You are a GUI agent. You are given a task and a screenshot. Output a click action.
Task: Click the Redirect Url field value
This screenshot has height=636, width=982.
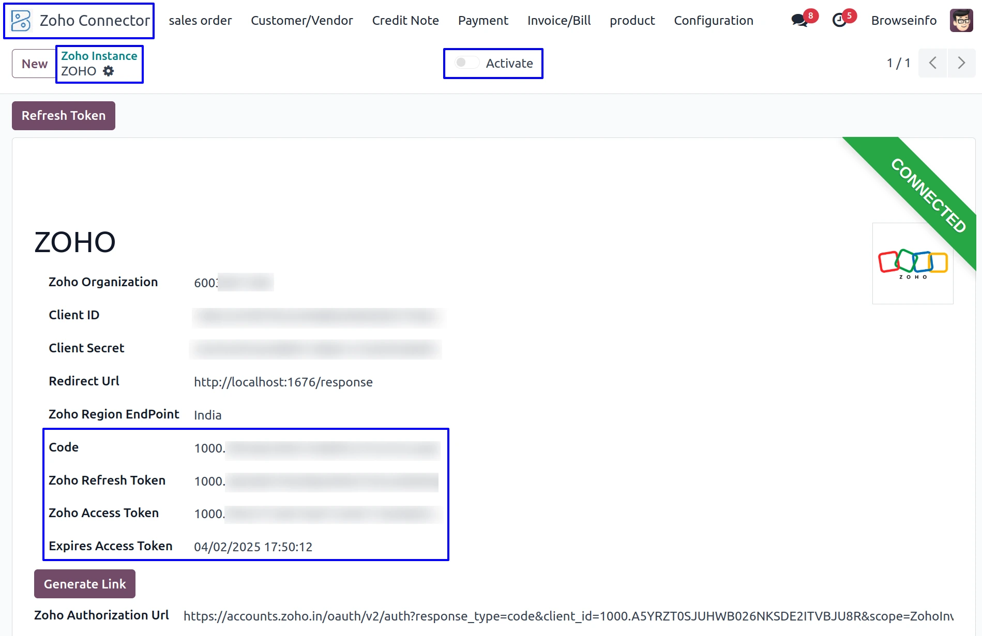click(283, 382)
